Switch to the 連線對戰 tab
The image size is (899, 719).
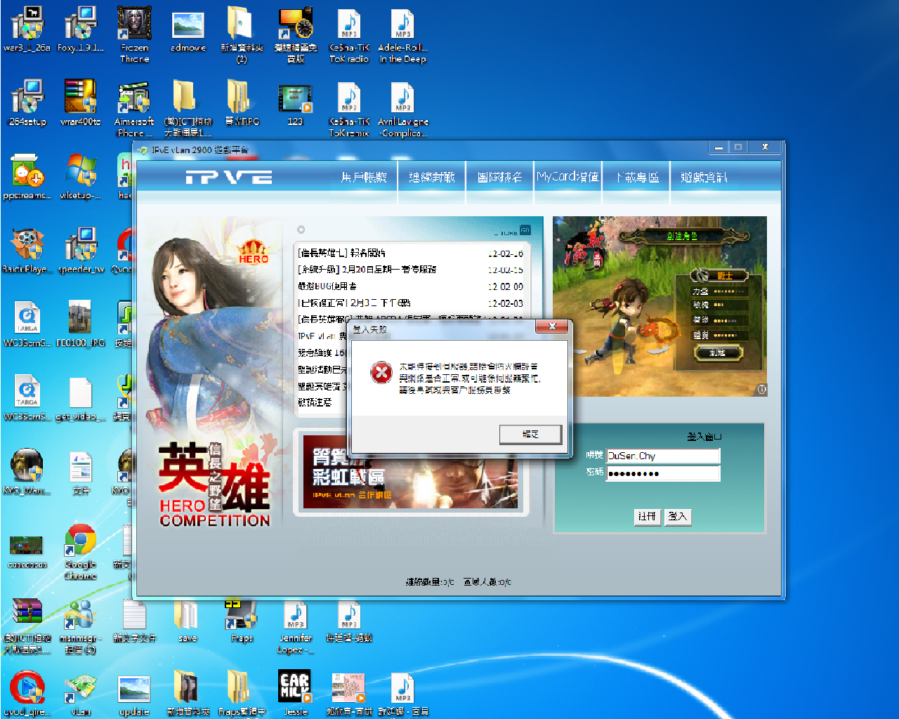[431, 178]
